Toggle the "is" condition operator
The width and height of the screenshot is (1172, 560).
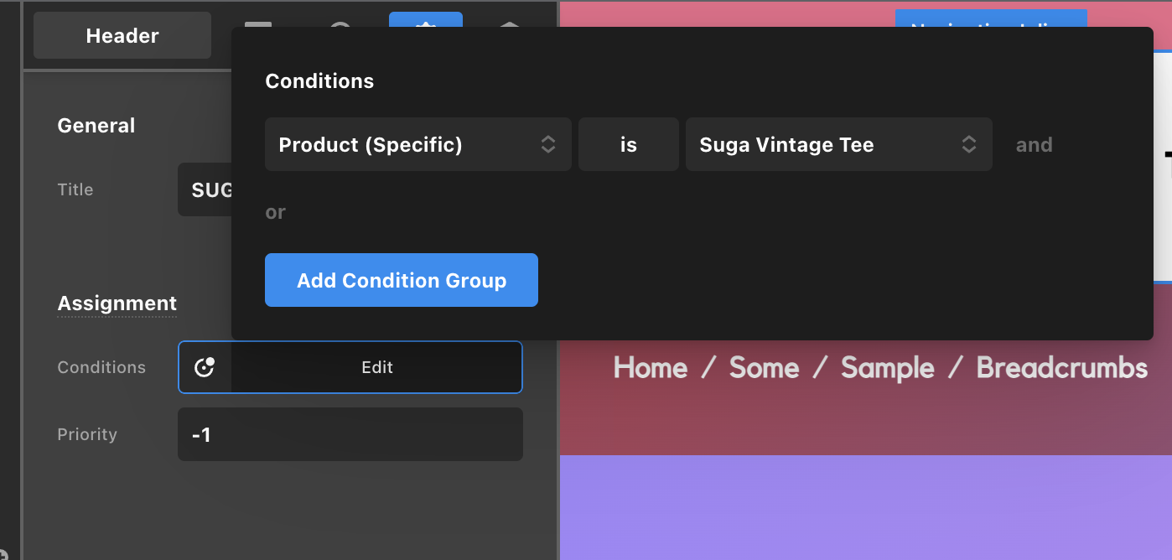628,144
